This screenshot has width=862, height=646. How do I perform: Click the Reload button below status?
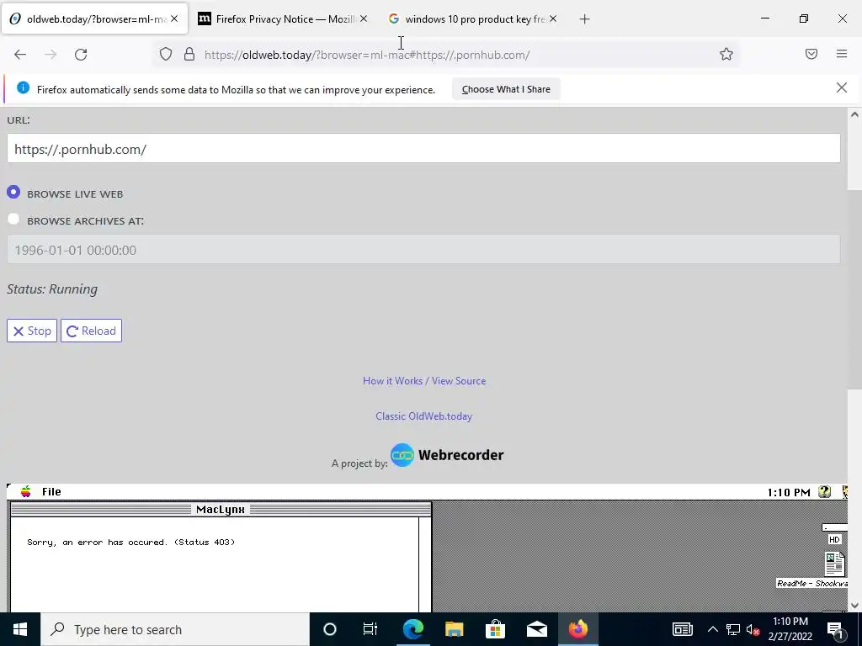tap(91, 331)
